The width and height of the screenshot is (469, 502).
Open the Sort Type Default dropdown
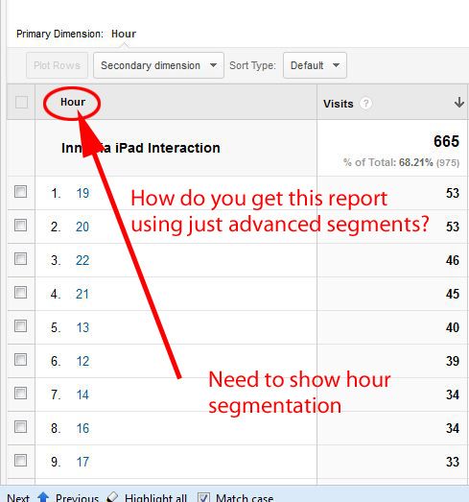click(x=315, y=65)
